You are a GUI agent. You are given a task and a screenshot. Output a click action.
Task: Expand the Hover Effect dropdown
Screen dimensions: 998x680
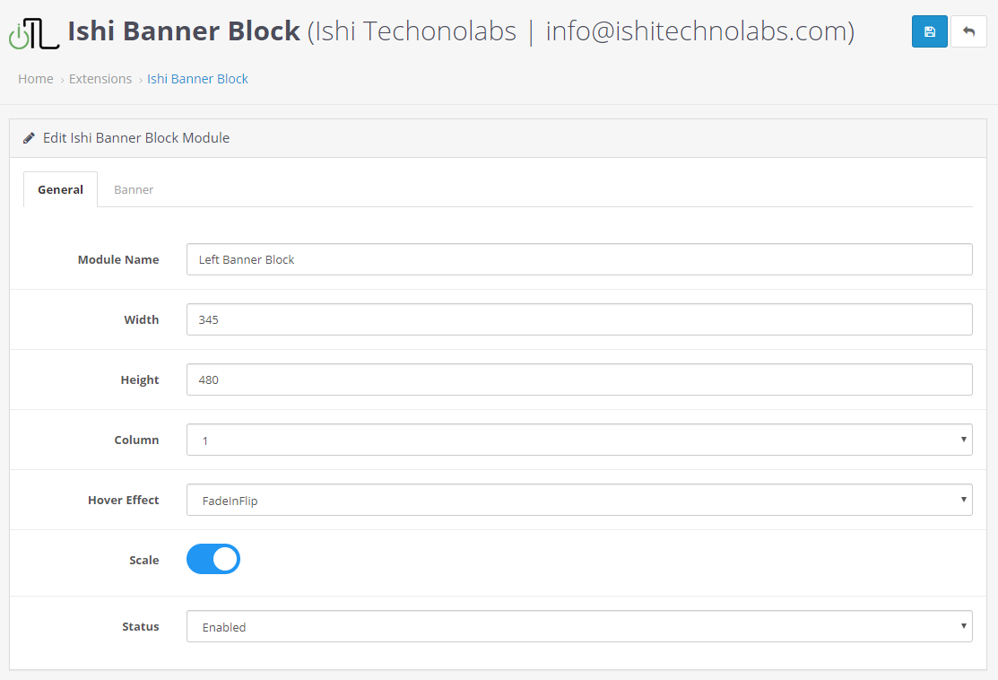coord(579,501)
